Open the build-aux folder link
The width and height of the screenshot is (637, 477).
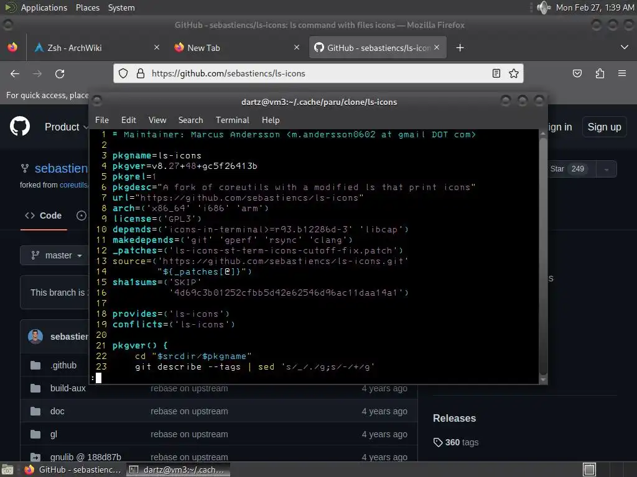(68, 388)
